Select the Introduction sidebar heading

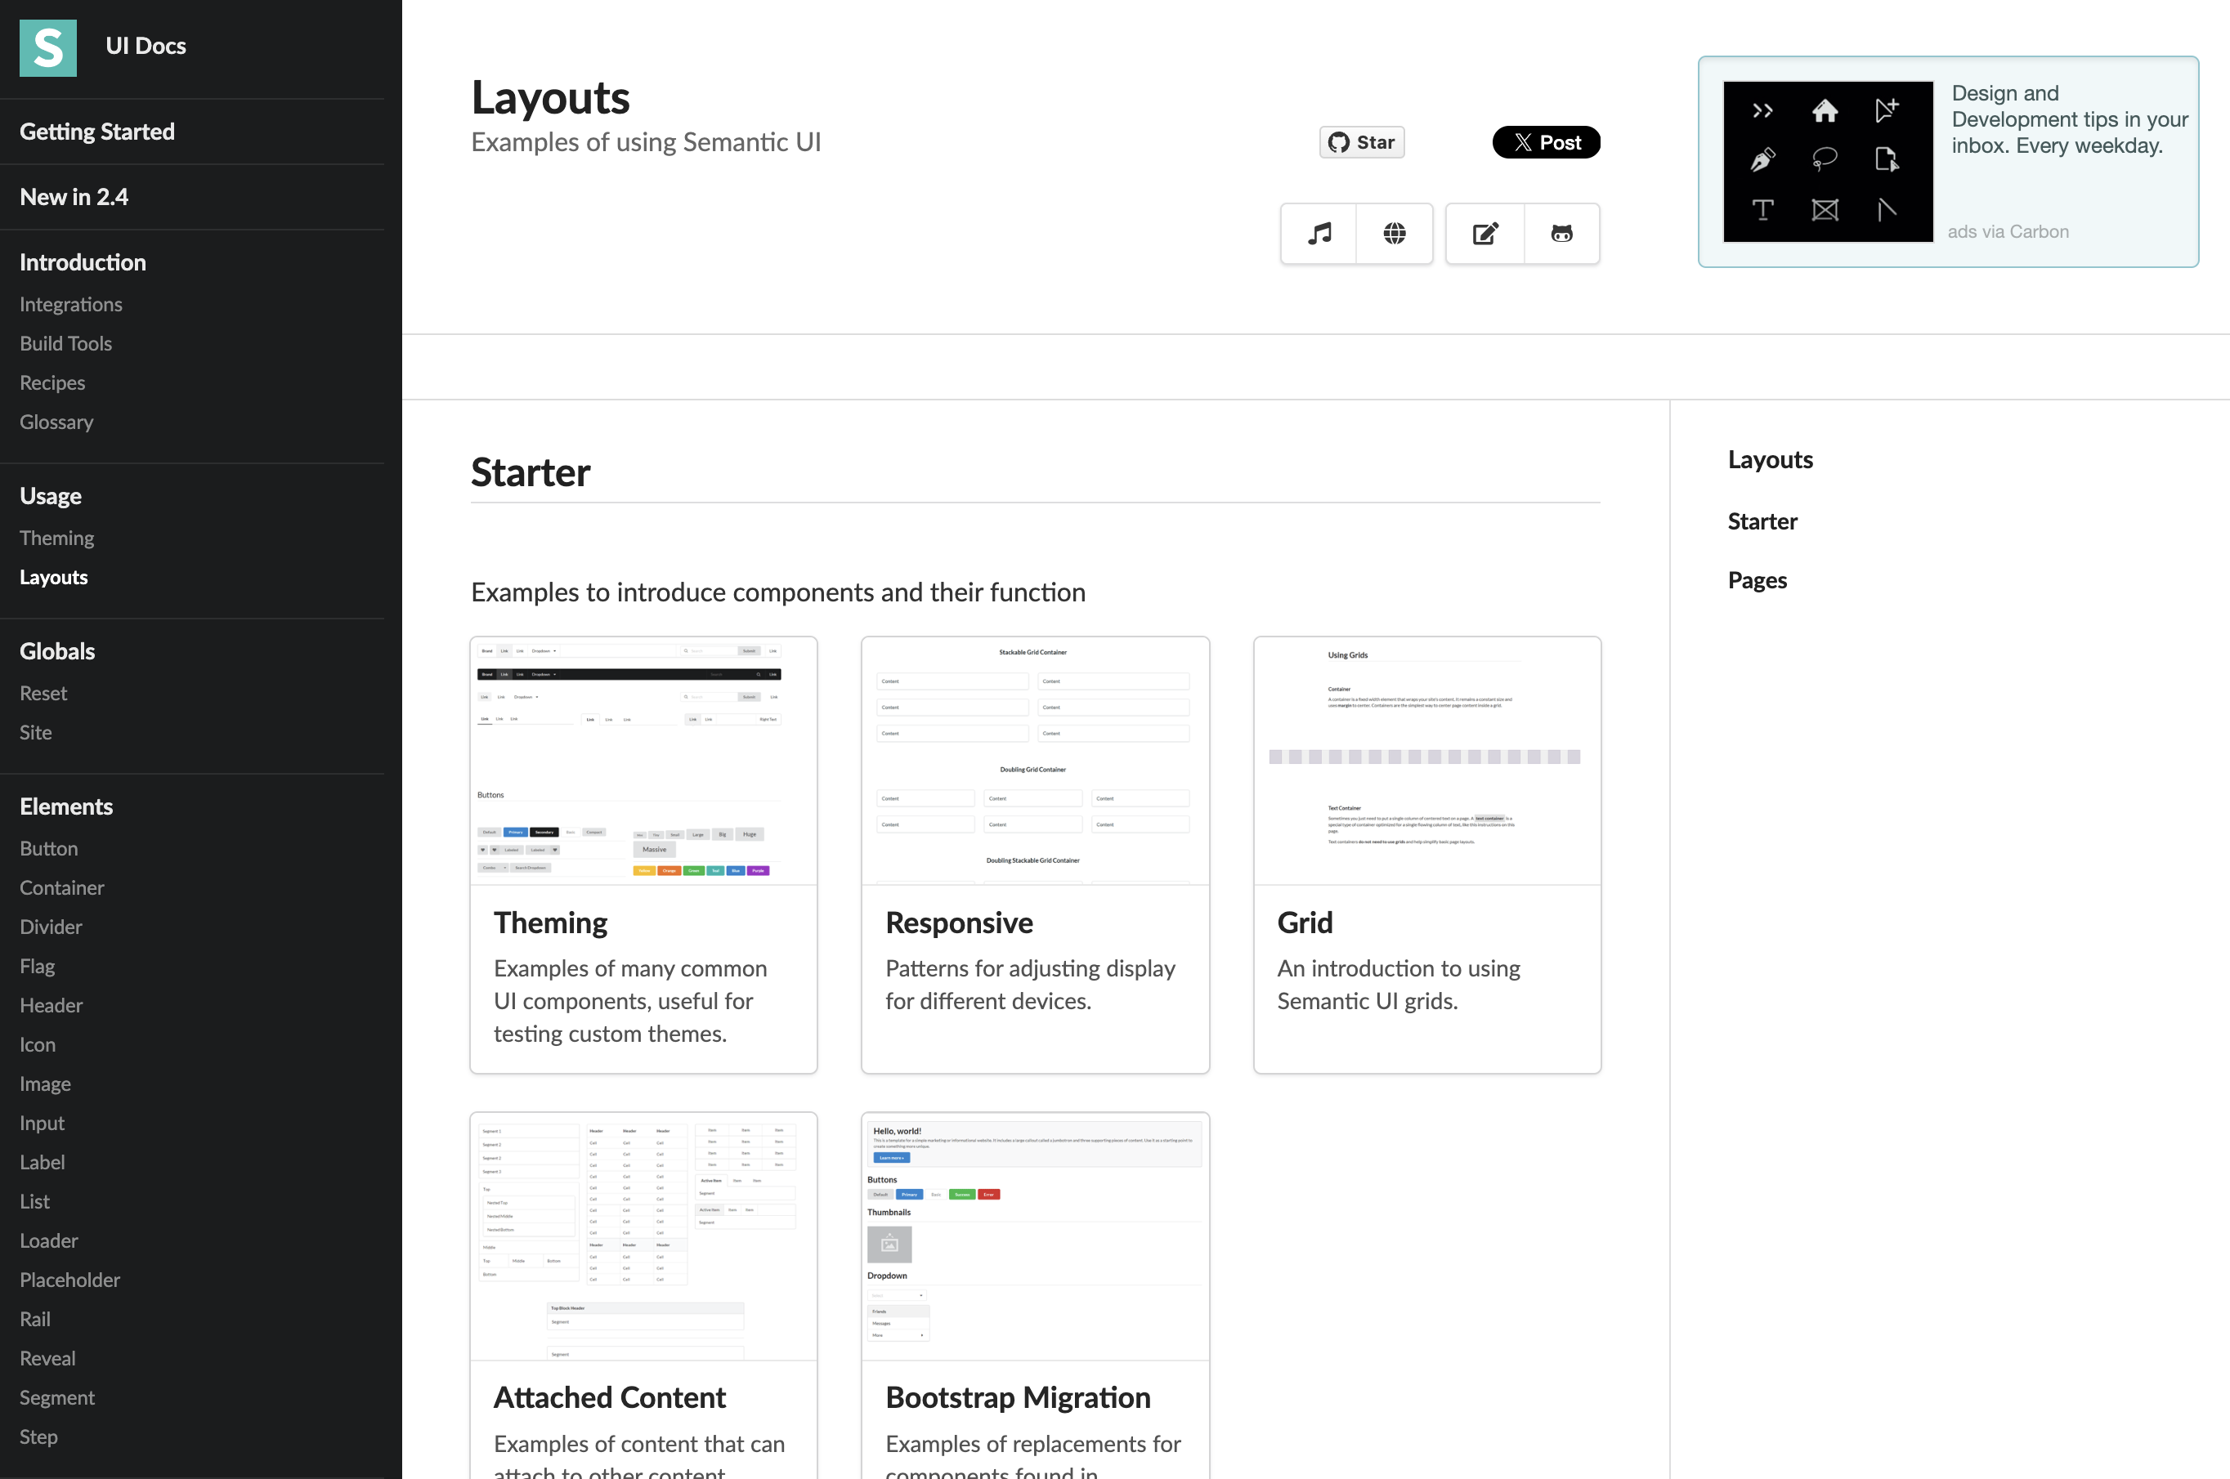[x=83, y=262]
